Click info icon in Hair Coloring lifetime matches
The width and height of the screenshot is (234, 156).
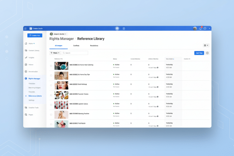pos(158,68)
